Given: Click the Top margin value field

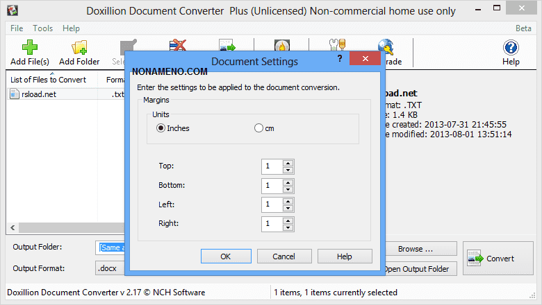Looking at the screenshot, I should 271,166.
